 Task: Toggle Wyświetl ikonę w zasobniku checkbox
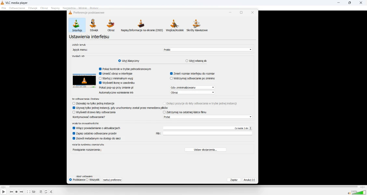[x=100, y=83]
